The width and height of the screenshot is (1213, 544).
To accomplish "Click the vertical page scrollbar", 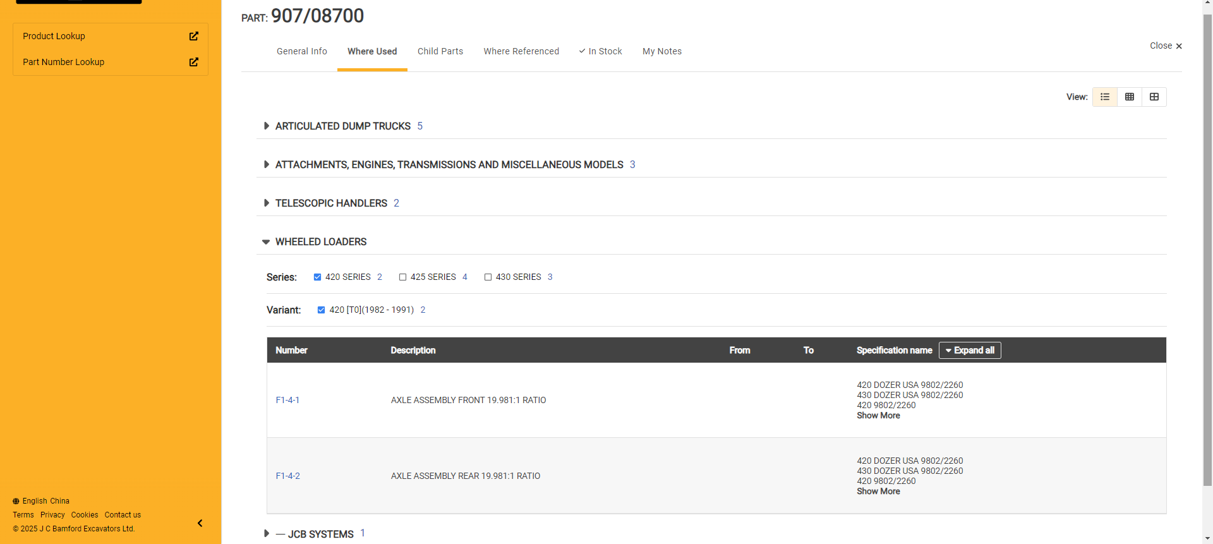I will coord(1207,253).
